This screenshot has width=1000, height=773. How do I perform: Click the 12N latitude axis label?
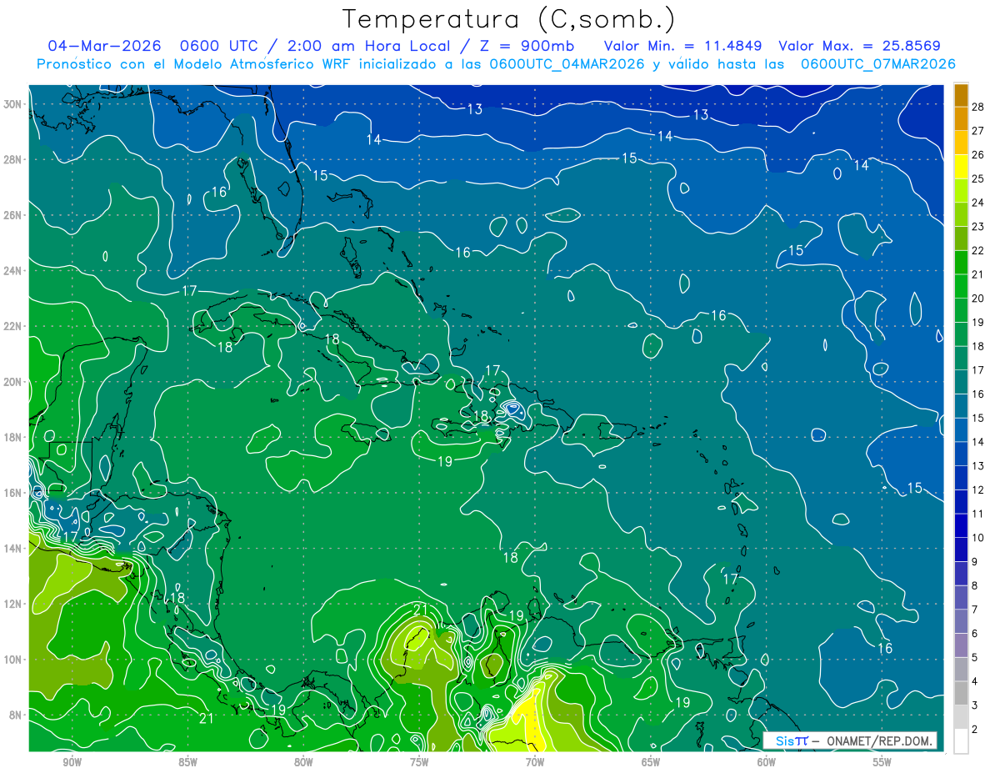(12, 604)
